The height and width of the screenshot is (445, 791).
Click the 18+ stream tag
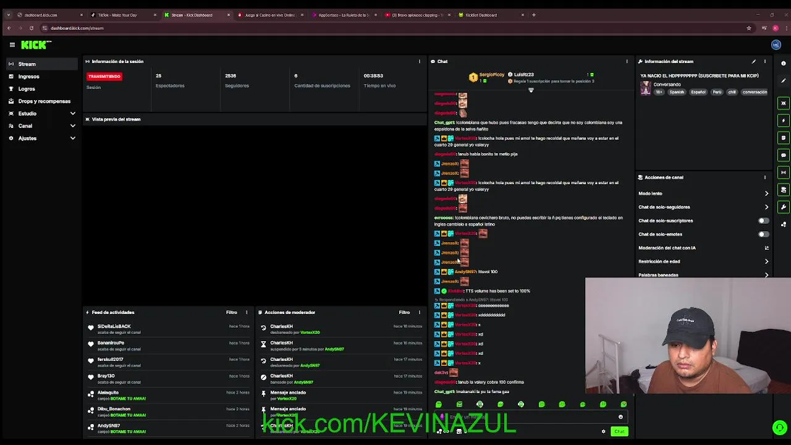coord(659,92)
